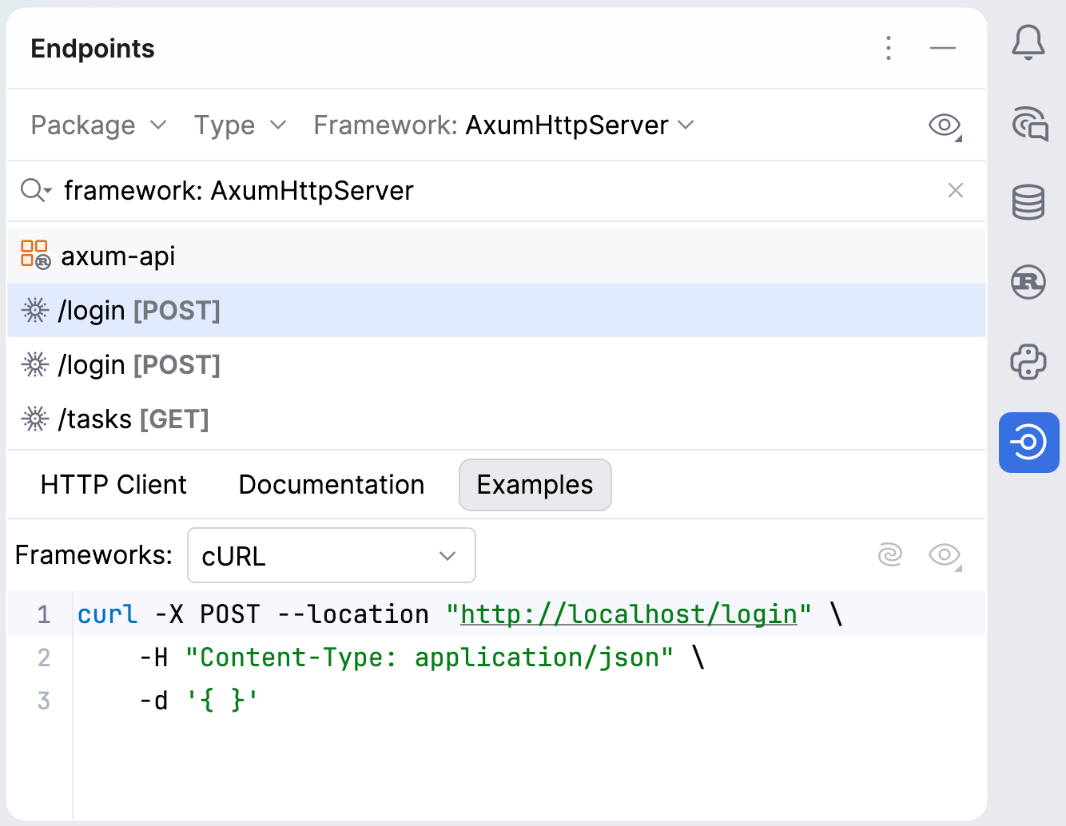Select the /tasks [GET] endpoint
1066x826 pixels.
[496, 419]
